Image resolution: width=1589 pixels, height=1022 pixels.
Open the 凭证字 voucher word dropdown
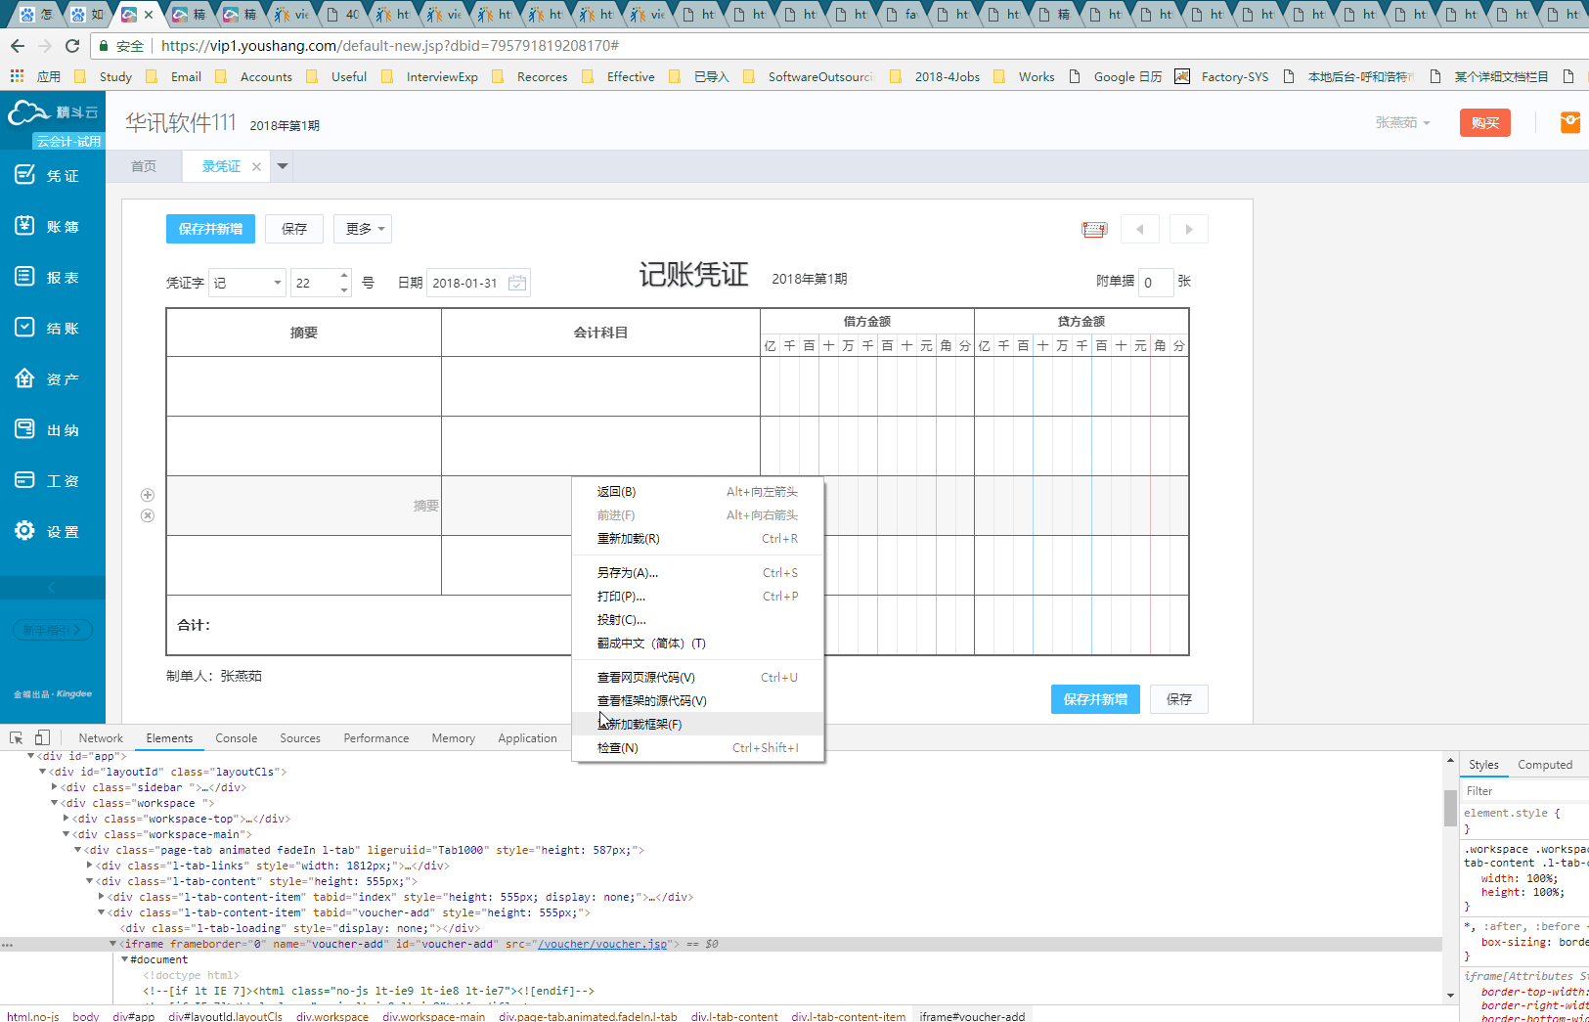247,283
